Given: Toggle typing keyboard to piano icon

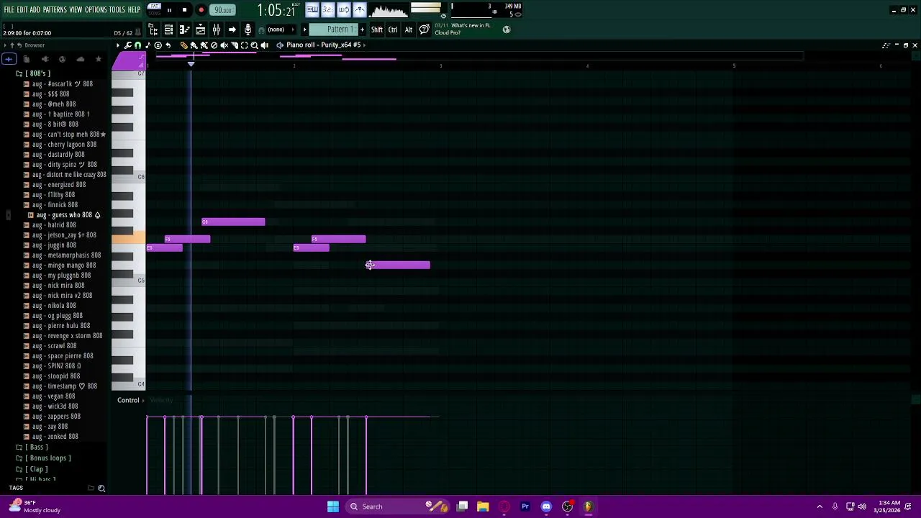Looking at the screenshot, I should (312, 9).
